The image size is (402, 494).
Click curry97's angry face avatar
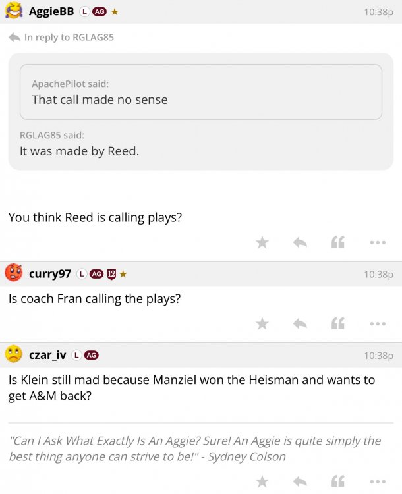point(14,273)
